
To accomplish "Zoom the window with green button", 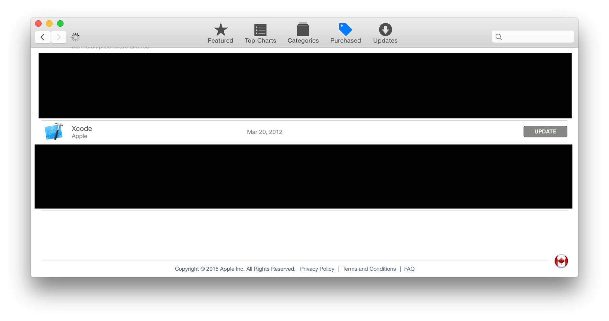I will point(60,23).
